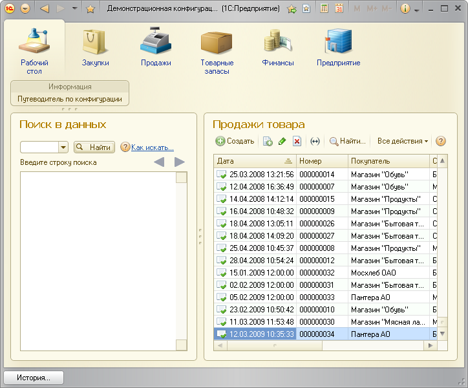
Task: Open the Как искать help link
Action: (152, 147)
